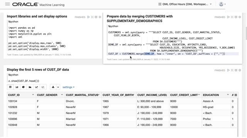Click the 'Assoc-A' education cell
Viewport: 247px width, 138px height.
coord(216,101)
